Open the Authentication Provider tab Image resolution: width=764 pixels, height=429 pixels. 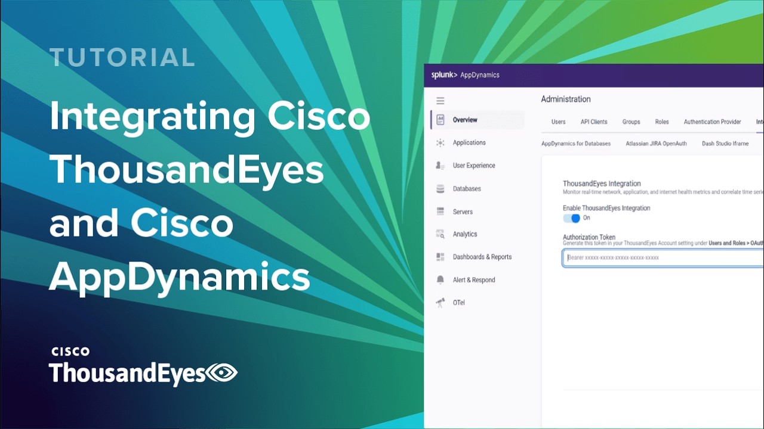coord(712,122)
